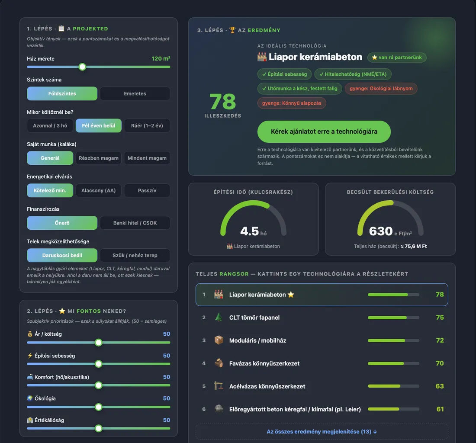Viewport: 476px width, 443px height.
Task: Select Szűk / nehéz terep plot access
Action: tap(135, 255)
